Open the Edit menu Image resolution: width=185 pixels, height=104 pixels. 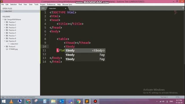(x=7, y=4)
